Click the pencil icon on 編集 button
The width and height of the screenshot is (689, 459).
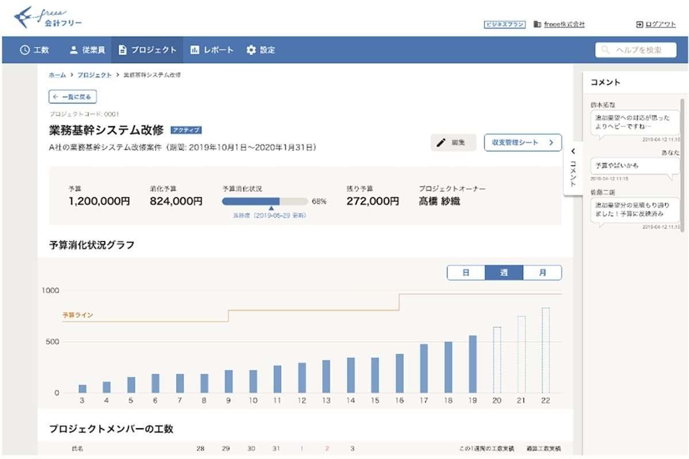[441, 143]
